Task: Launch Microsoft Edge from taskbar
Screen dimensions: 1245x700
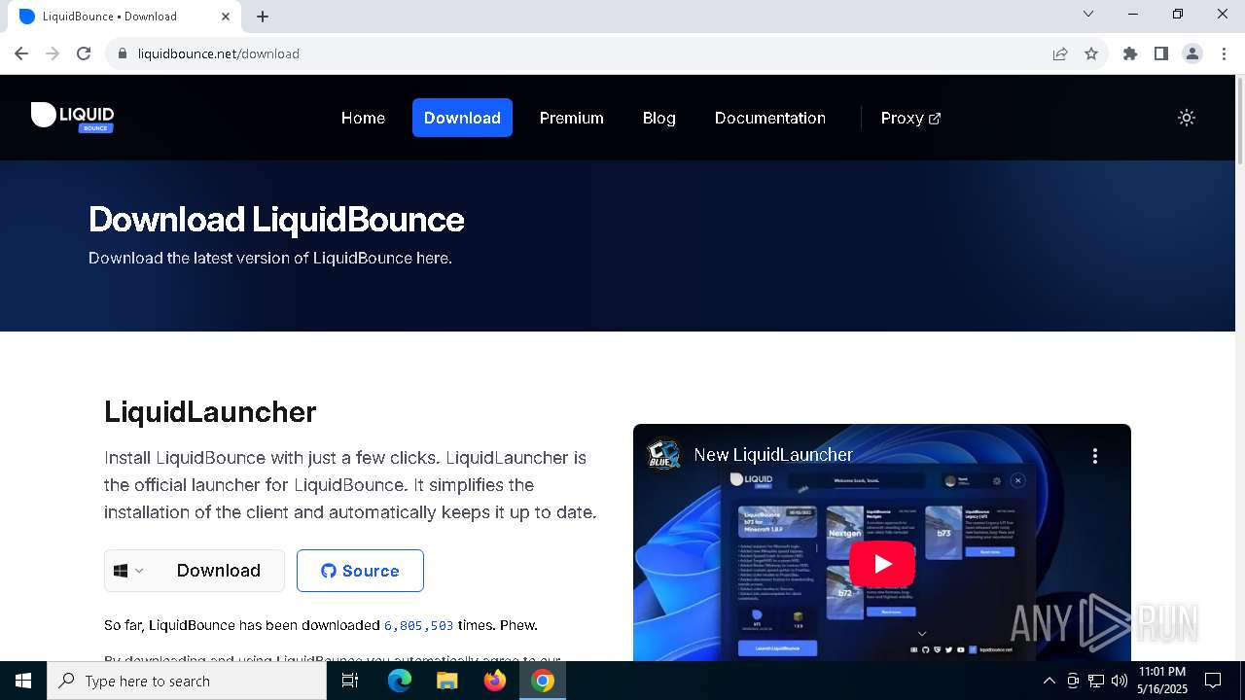Action: point(400,681)
